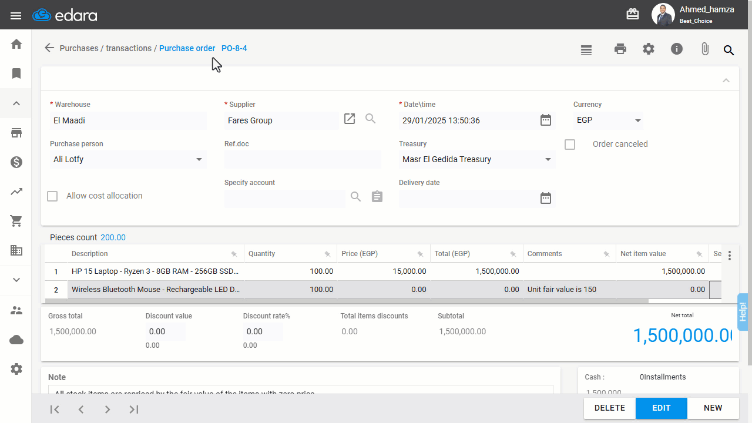
Task: Open the Date\time calendar picker
Action: pos(546,120)
